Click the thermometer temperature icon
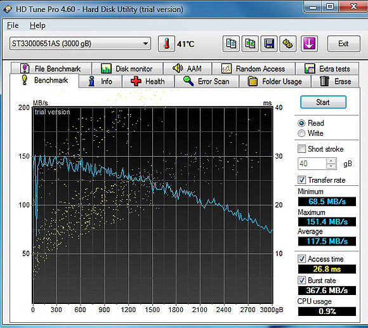The image size is (368, 328). click(x=166, y=44)
